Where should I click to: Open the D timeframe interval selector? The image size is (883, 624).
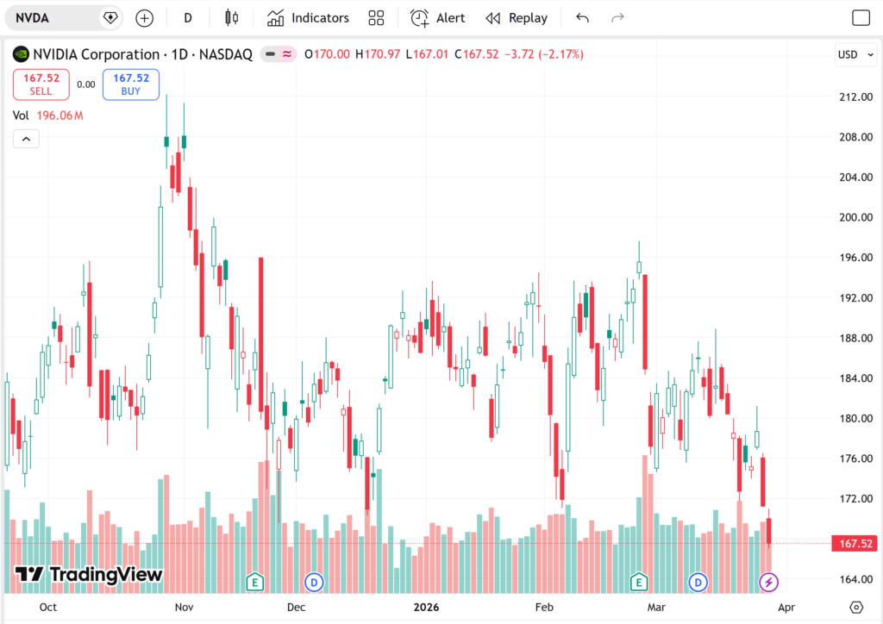coord(188,17)
